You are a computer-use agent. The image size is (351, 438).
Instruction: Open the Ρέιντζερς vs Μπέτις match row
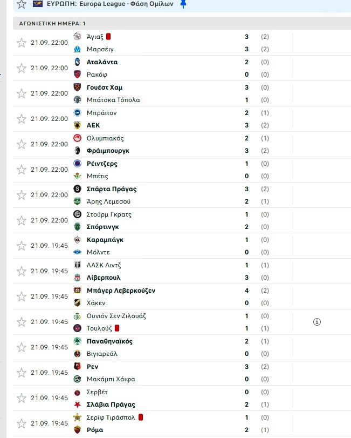182,170
